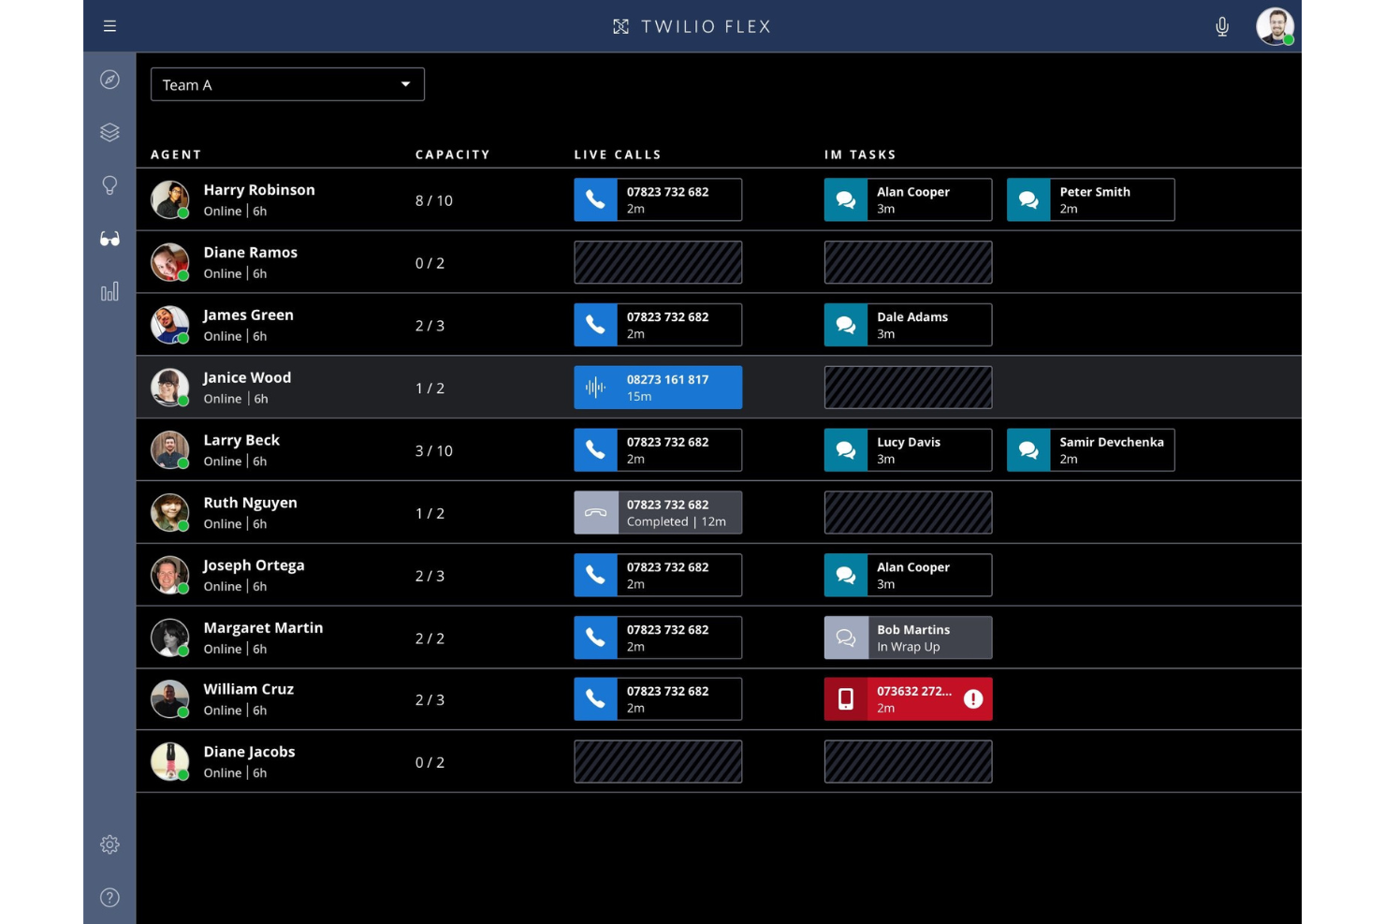
Task: Toggle your own status via avatar green dot
Action: coord(1287,38)
